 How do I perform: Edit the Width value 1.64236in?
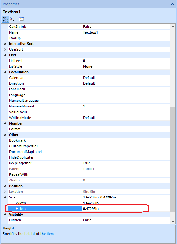[126, 203]
